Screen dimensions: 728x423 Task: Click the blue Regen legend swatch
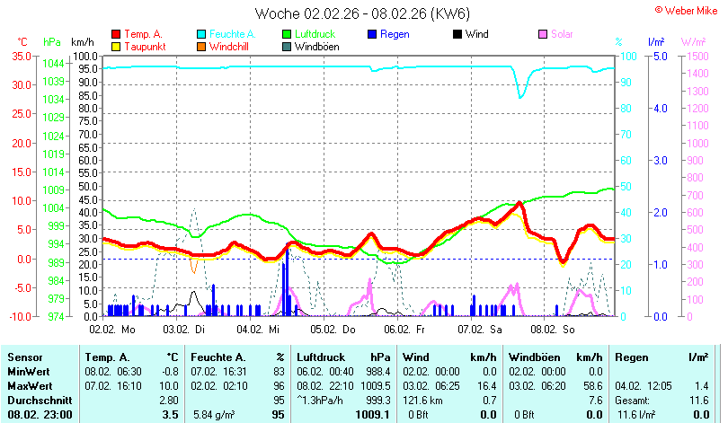pos(372,34)
